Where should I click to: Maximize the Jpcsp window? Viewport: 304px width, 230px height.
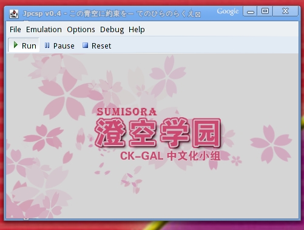tap(265, 11)
